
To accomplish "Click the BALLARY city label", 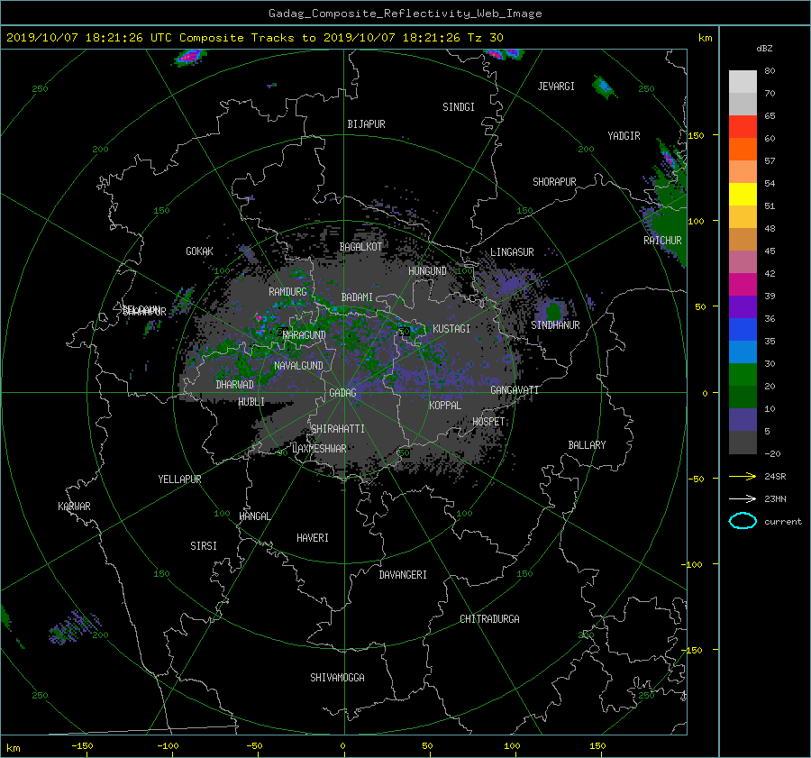I will click(587, 445).
